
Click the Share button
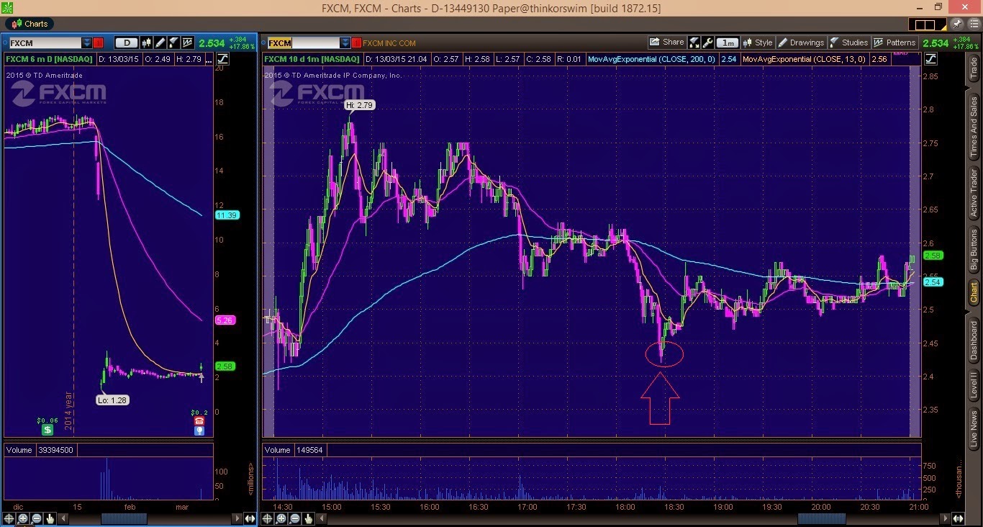[667, 42]
